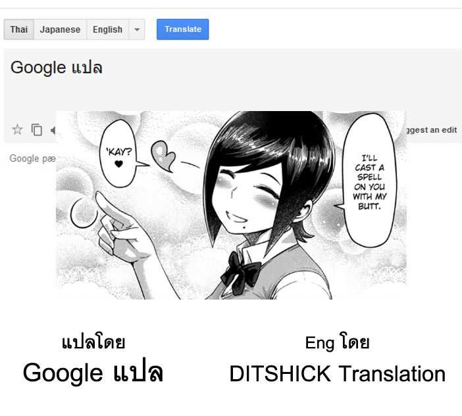Click the DITSHICK Translation credit text

point(338,374)
